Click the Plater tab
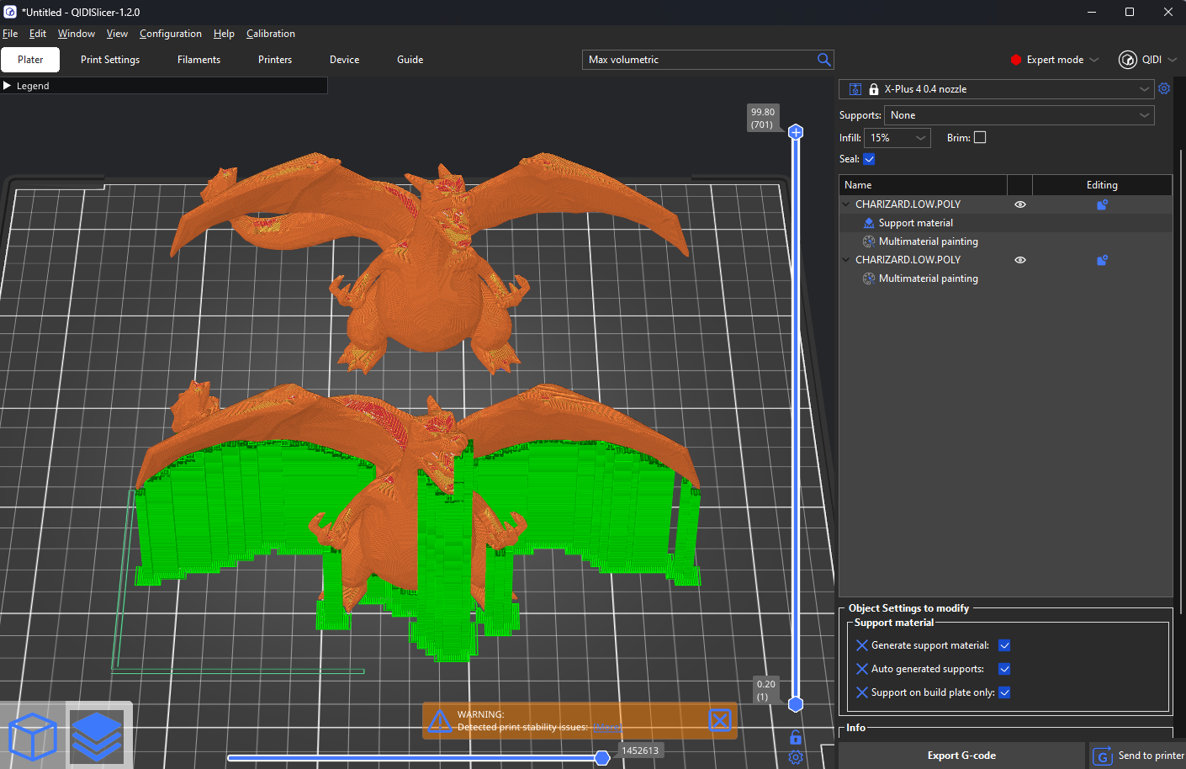Image resolution: width=1186 pixels, height=769 pixels. click(x=30, y=60)
